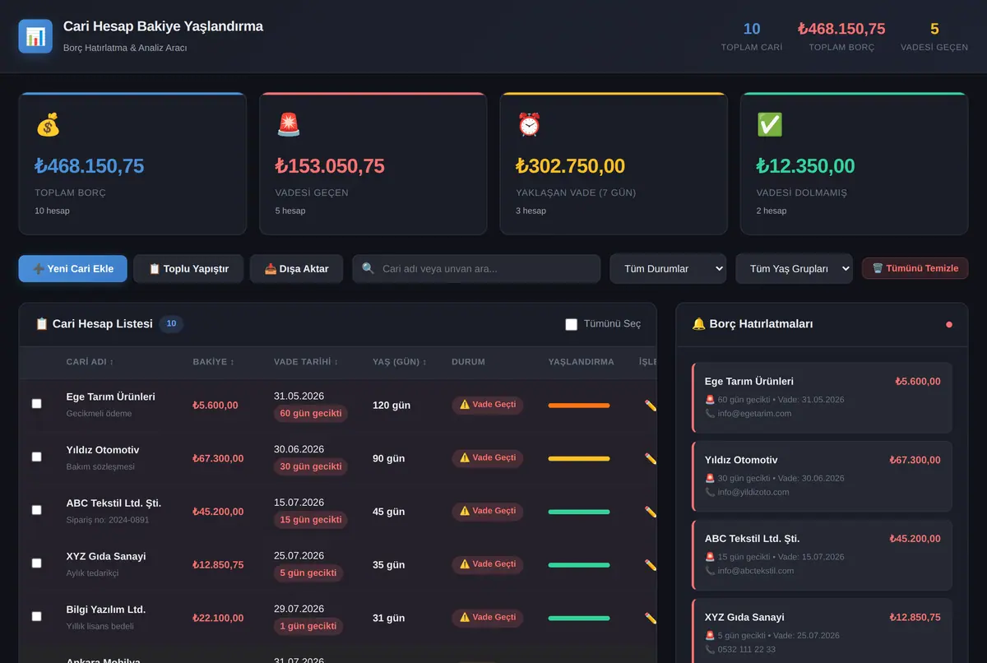The width and height of the screenshot is (987, 663).
Task: Open Toplu Yapıştır bulk paste
Action: (x=188, y=269)
